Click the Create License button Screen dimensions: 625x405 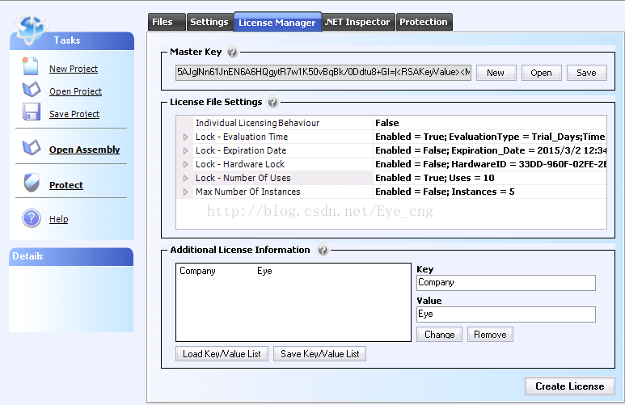click(x=569, y=386)
